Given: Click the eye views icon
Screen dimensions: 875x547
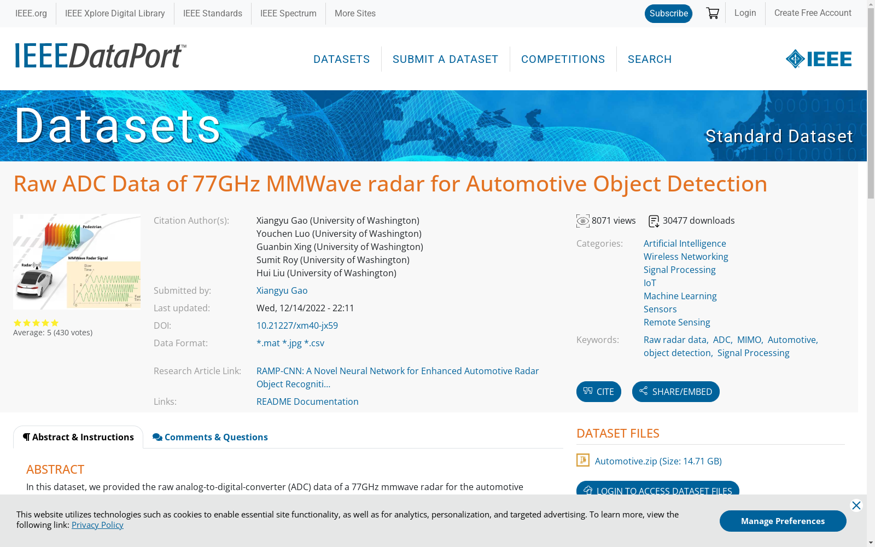Looking at the screenshot, I should point(583,221).
